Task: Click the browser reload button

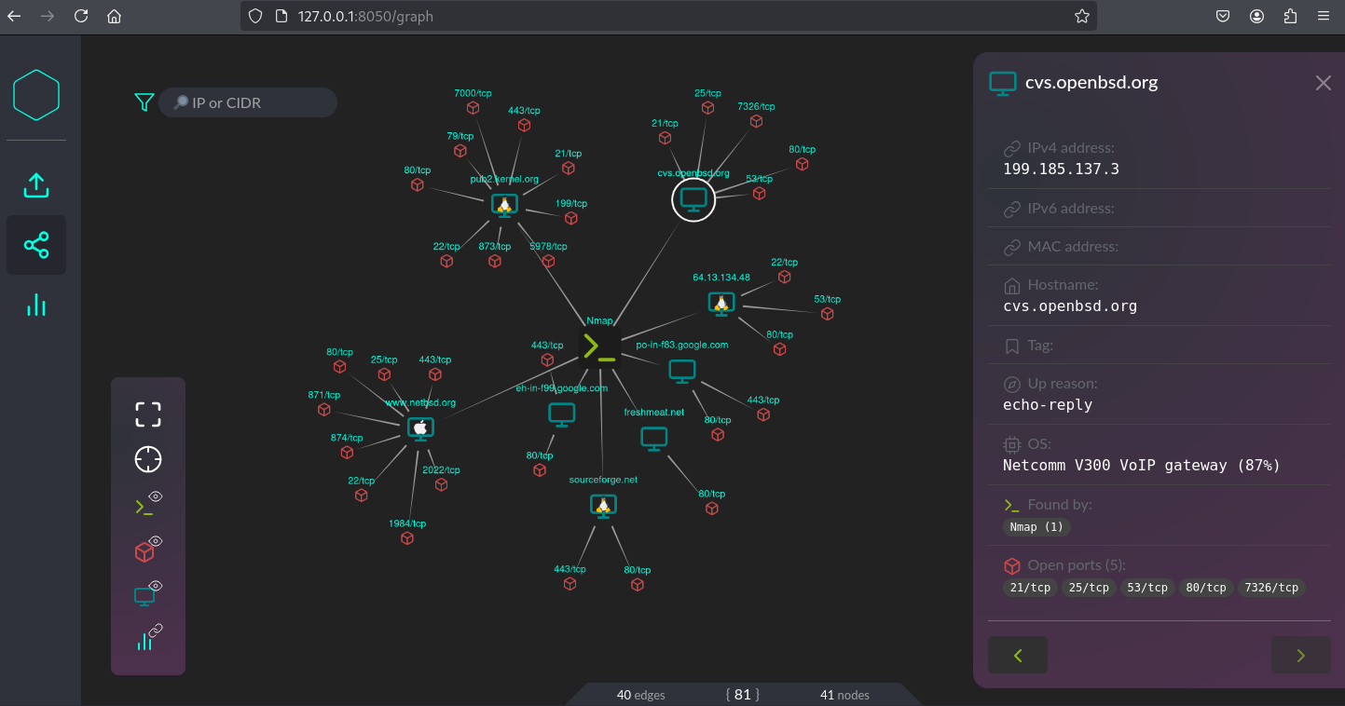Action: (81, 16)
